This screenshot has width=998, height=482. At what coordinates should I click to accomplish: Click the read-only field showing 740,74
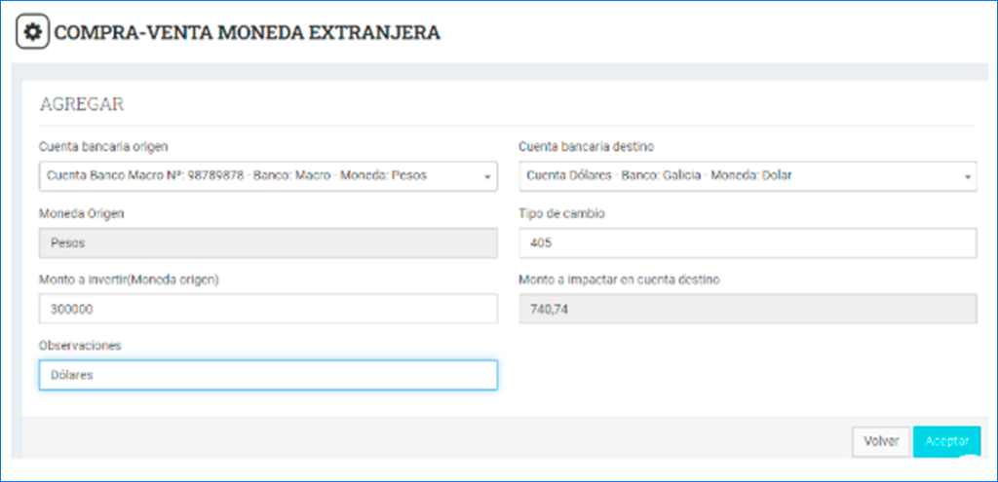coord(748,309)
